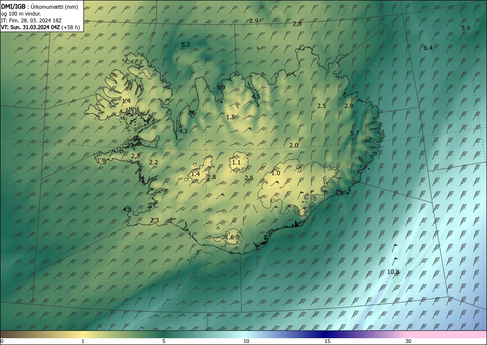Click the 5 tick on color scale
Image resolution: width=487 pixels, height=345 pixels.
coord(164,341)
